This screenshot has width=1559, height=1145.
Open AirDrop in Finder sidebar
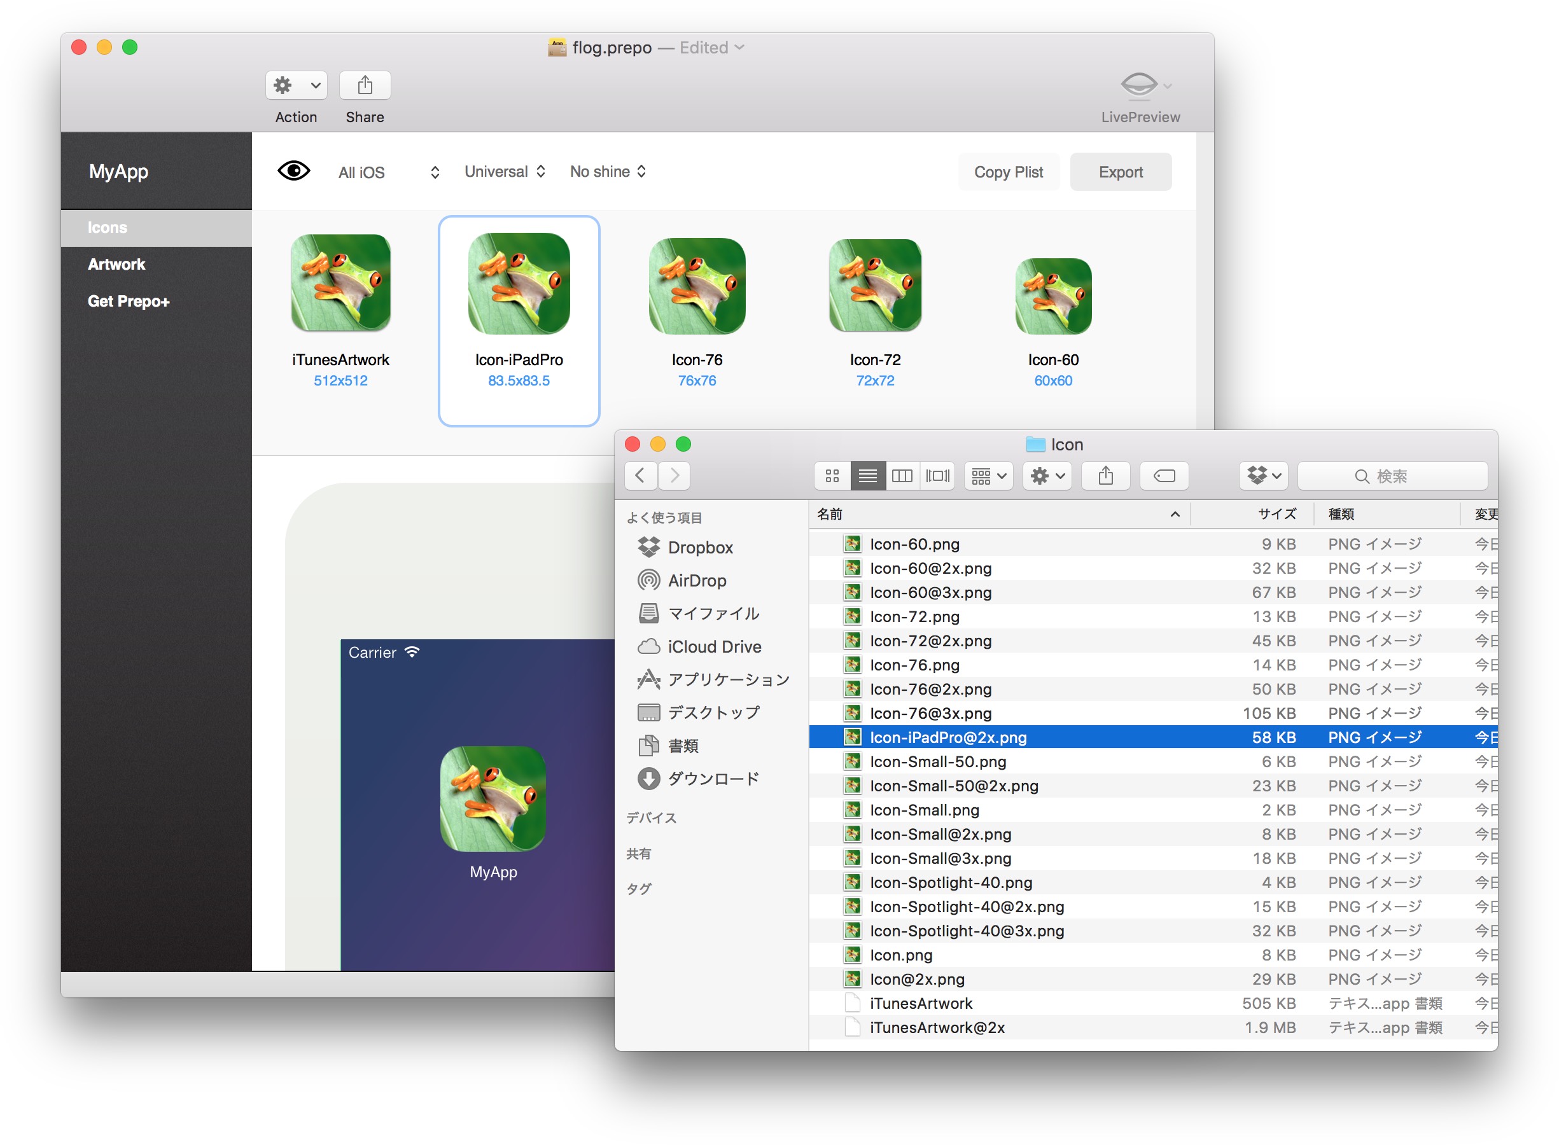696,580
